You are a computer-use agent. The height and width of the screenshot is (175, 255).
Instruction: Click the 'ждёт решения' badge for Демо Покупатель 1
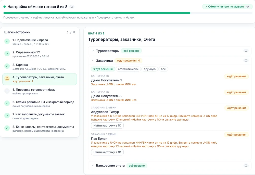(236, 77)
